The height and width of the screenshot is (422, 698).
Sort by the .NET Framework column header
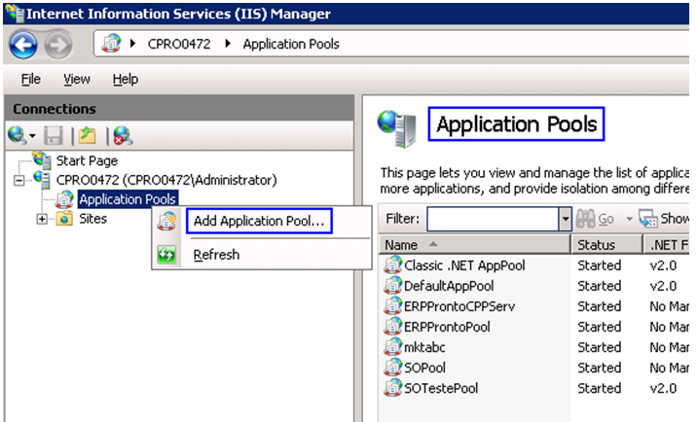point(667,245)
